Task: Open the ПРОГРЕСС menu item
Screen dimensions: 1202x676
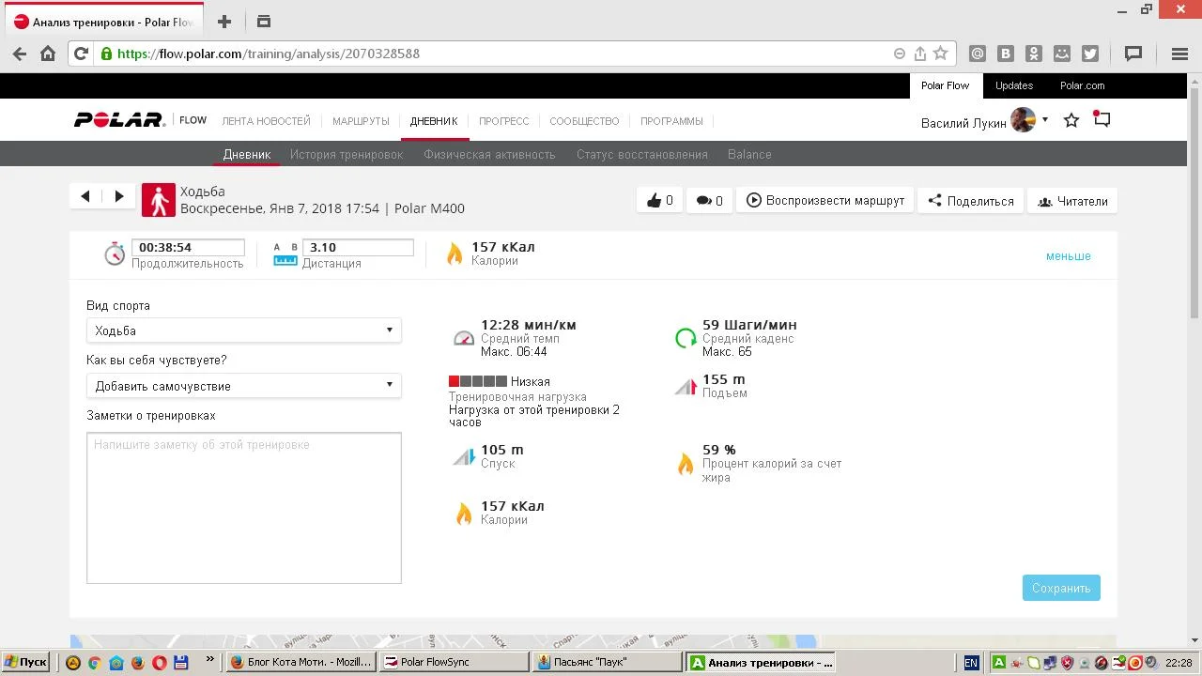Action: 503,121
